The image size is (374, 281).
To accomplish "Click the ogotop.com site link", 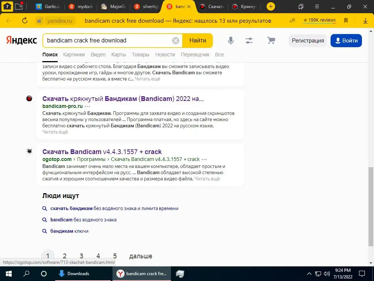I will click(x=57, y=159).
